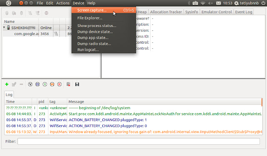The height and width of the screenshot is (156, 267).
Task: Clear the log with the delete icon
Action: pos(68,84)
